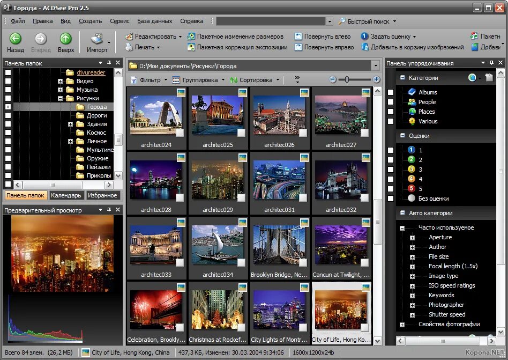Image resolution: width=508 pixels, height=360 pixels.
Task: Click the Быстрый поиск button
Action: [x=368, y=21]
